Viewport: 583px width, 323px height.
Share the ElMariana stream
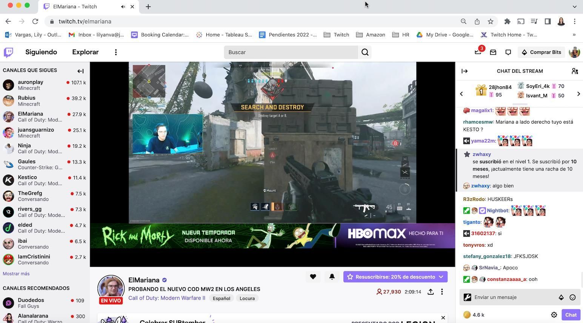coord(431,292)
